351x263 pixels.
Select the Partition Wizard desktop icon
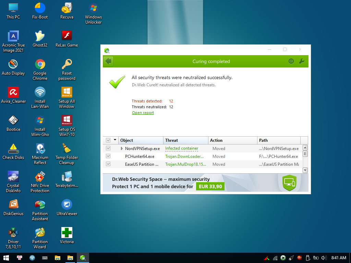[40, 238]
